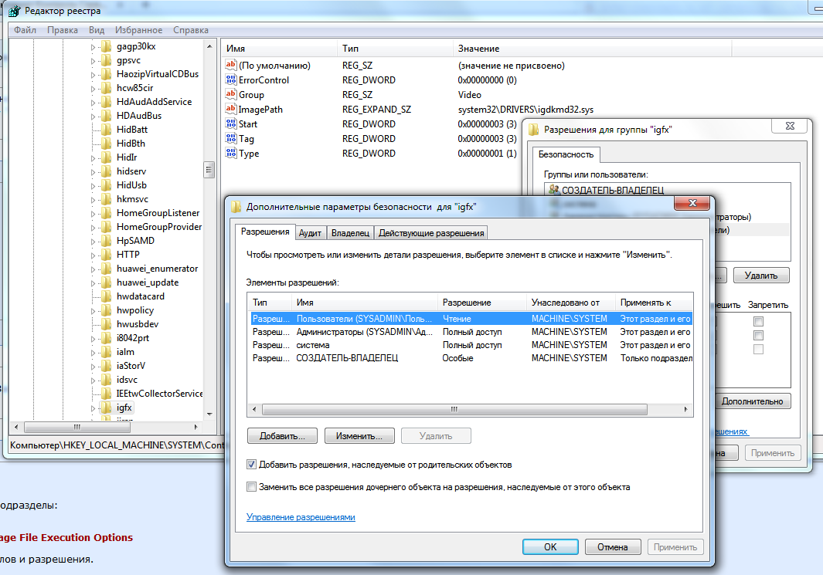Click the HidBatt folder icon

(x=106, y=130)
